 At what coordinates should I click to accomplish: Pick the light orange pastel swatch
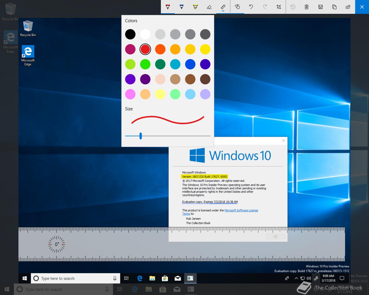coord(145,94)
